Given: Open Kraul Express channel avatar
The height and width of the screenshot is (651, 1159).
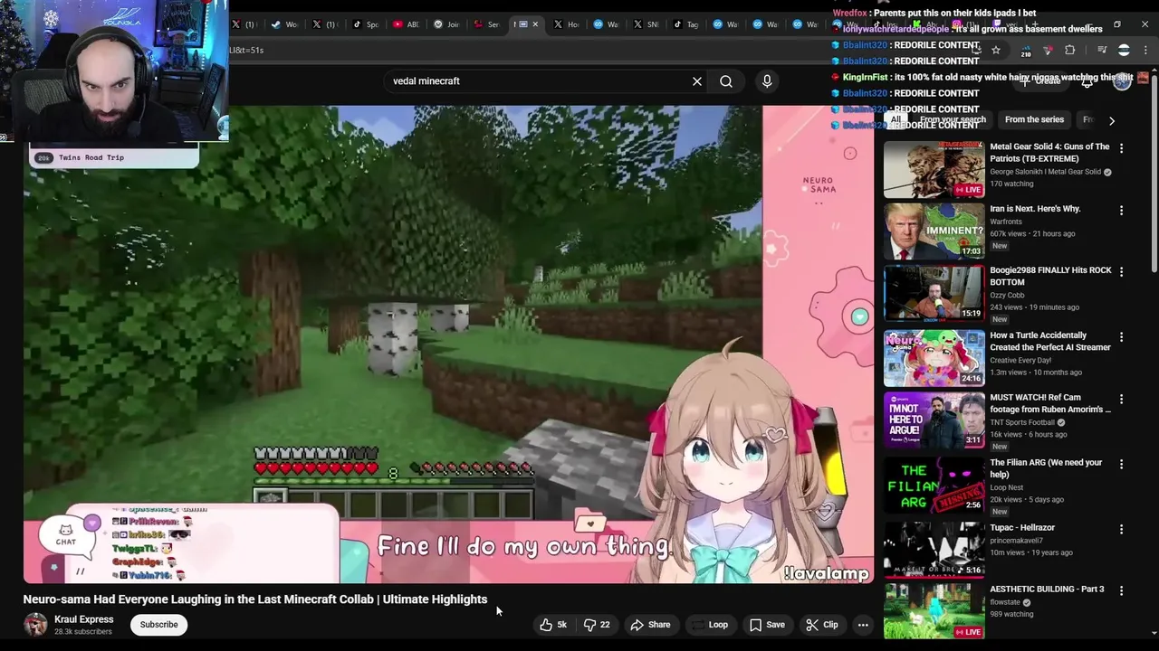Looking at the screenshot, I should pyautogui.click(x=35, y=625).
